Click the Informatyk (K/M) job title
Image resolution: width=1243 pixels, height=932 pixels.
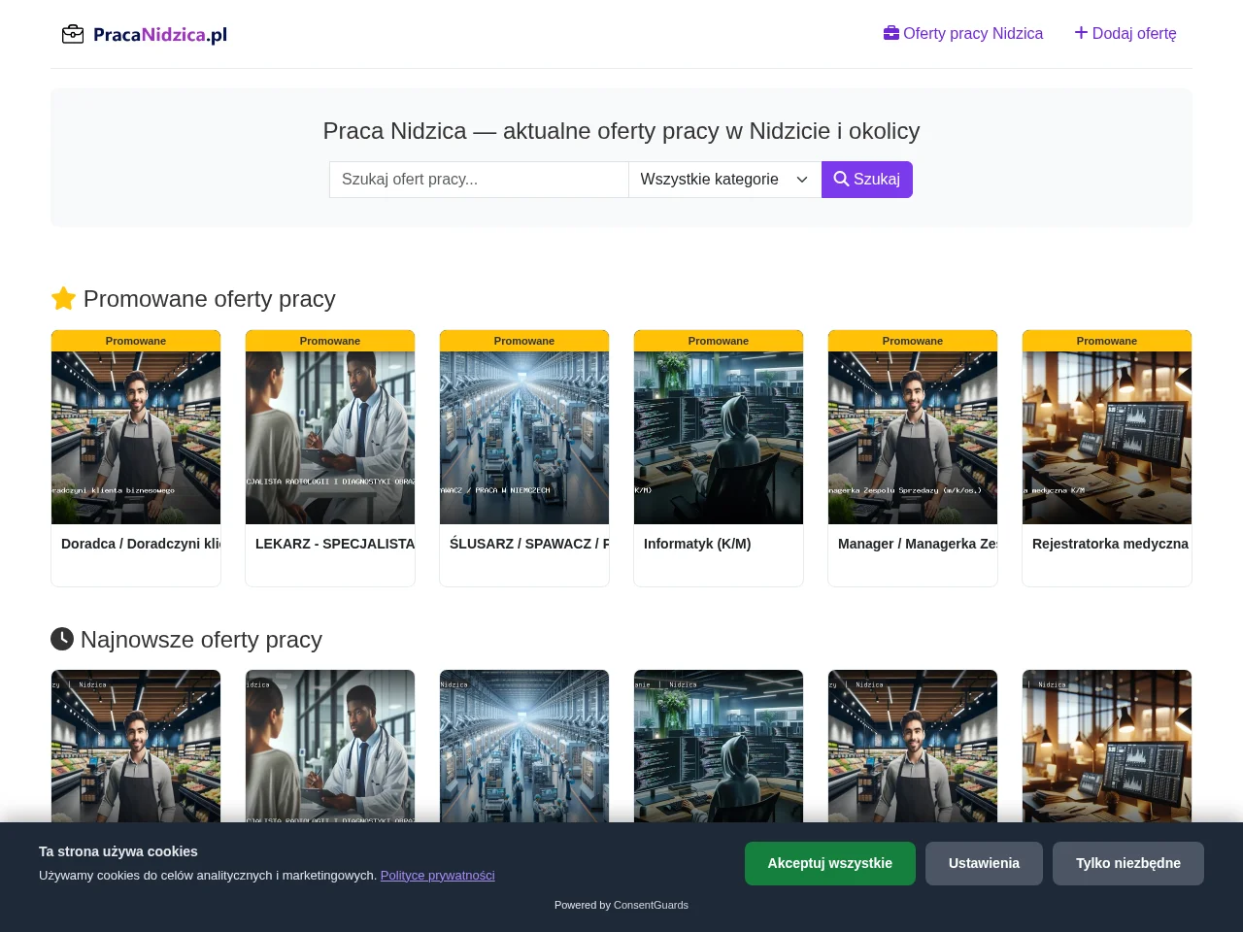pos(697,544)
